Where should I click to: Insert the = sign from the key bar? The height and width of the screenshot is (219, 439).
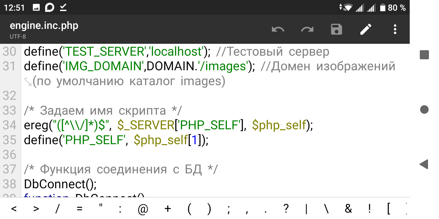80,209
